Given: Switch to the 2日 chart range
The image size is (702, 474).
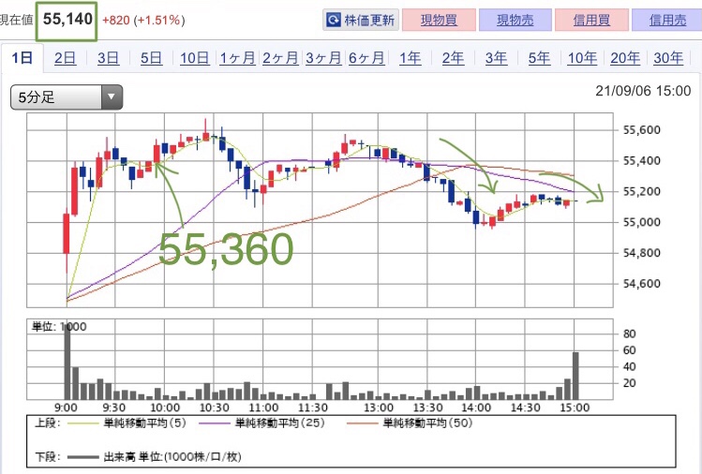Looking at the screenshot, I should pos(65,58).
